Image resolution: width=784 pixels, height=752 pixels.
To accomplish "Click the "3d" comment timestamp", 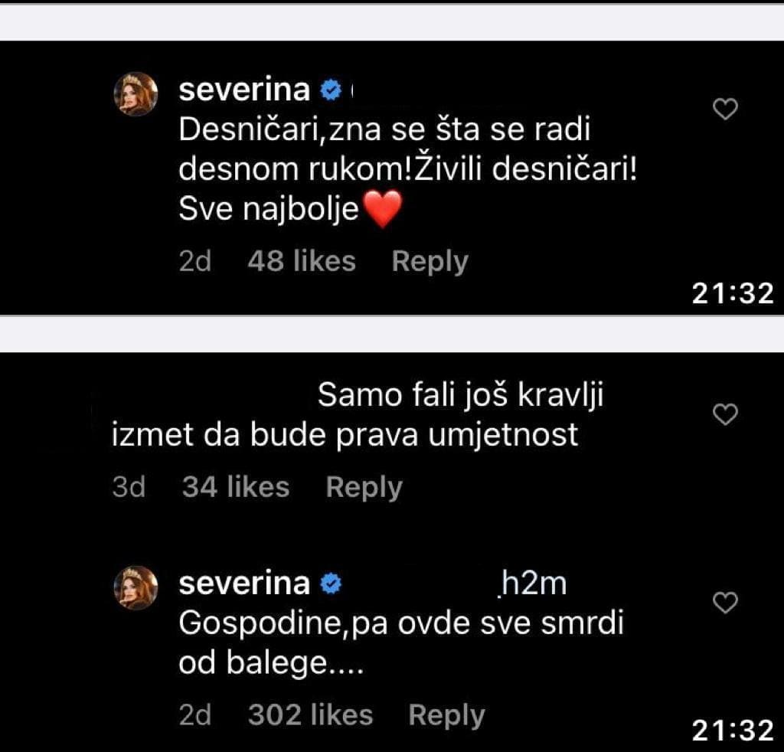I will [x=129, y=488].
